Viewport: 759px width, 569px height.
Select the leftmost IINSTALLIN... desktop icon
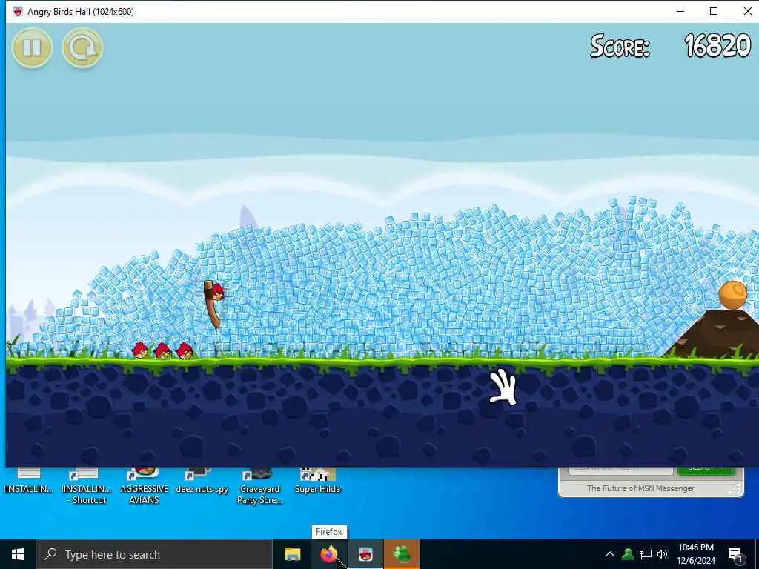(29, 482)
